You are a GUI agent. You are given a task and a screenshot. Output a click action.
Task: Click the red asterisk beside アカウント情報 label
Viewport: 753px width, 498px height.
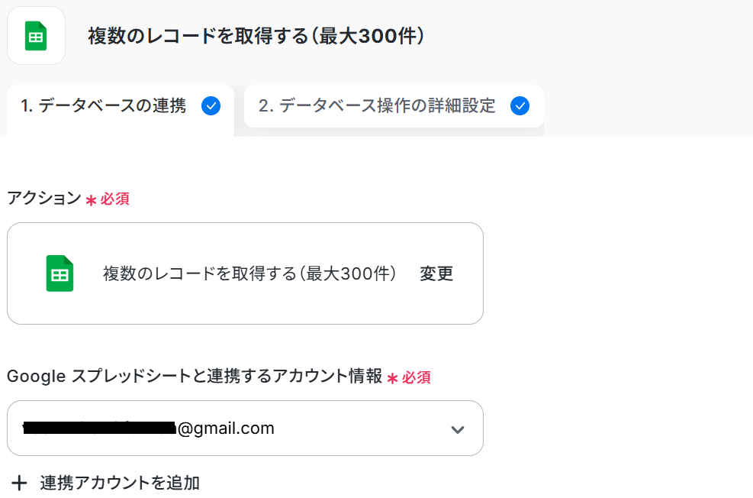tap(393, 378)
